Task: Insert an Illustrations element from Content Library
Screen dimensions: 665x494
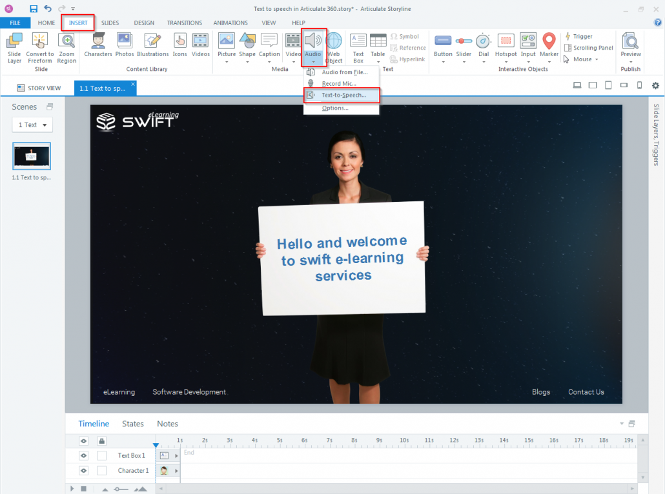Action: (x=152, y=45)
